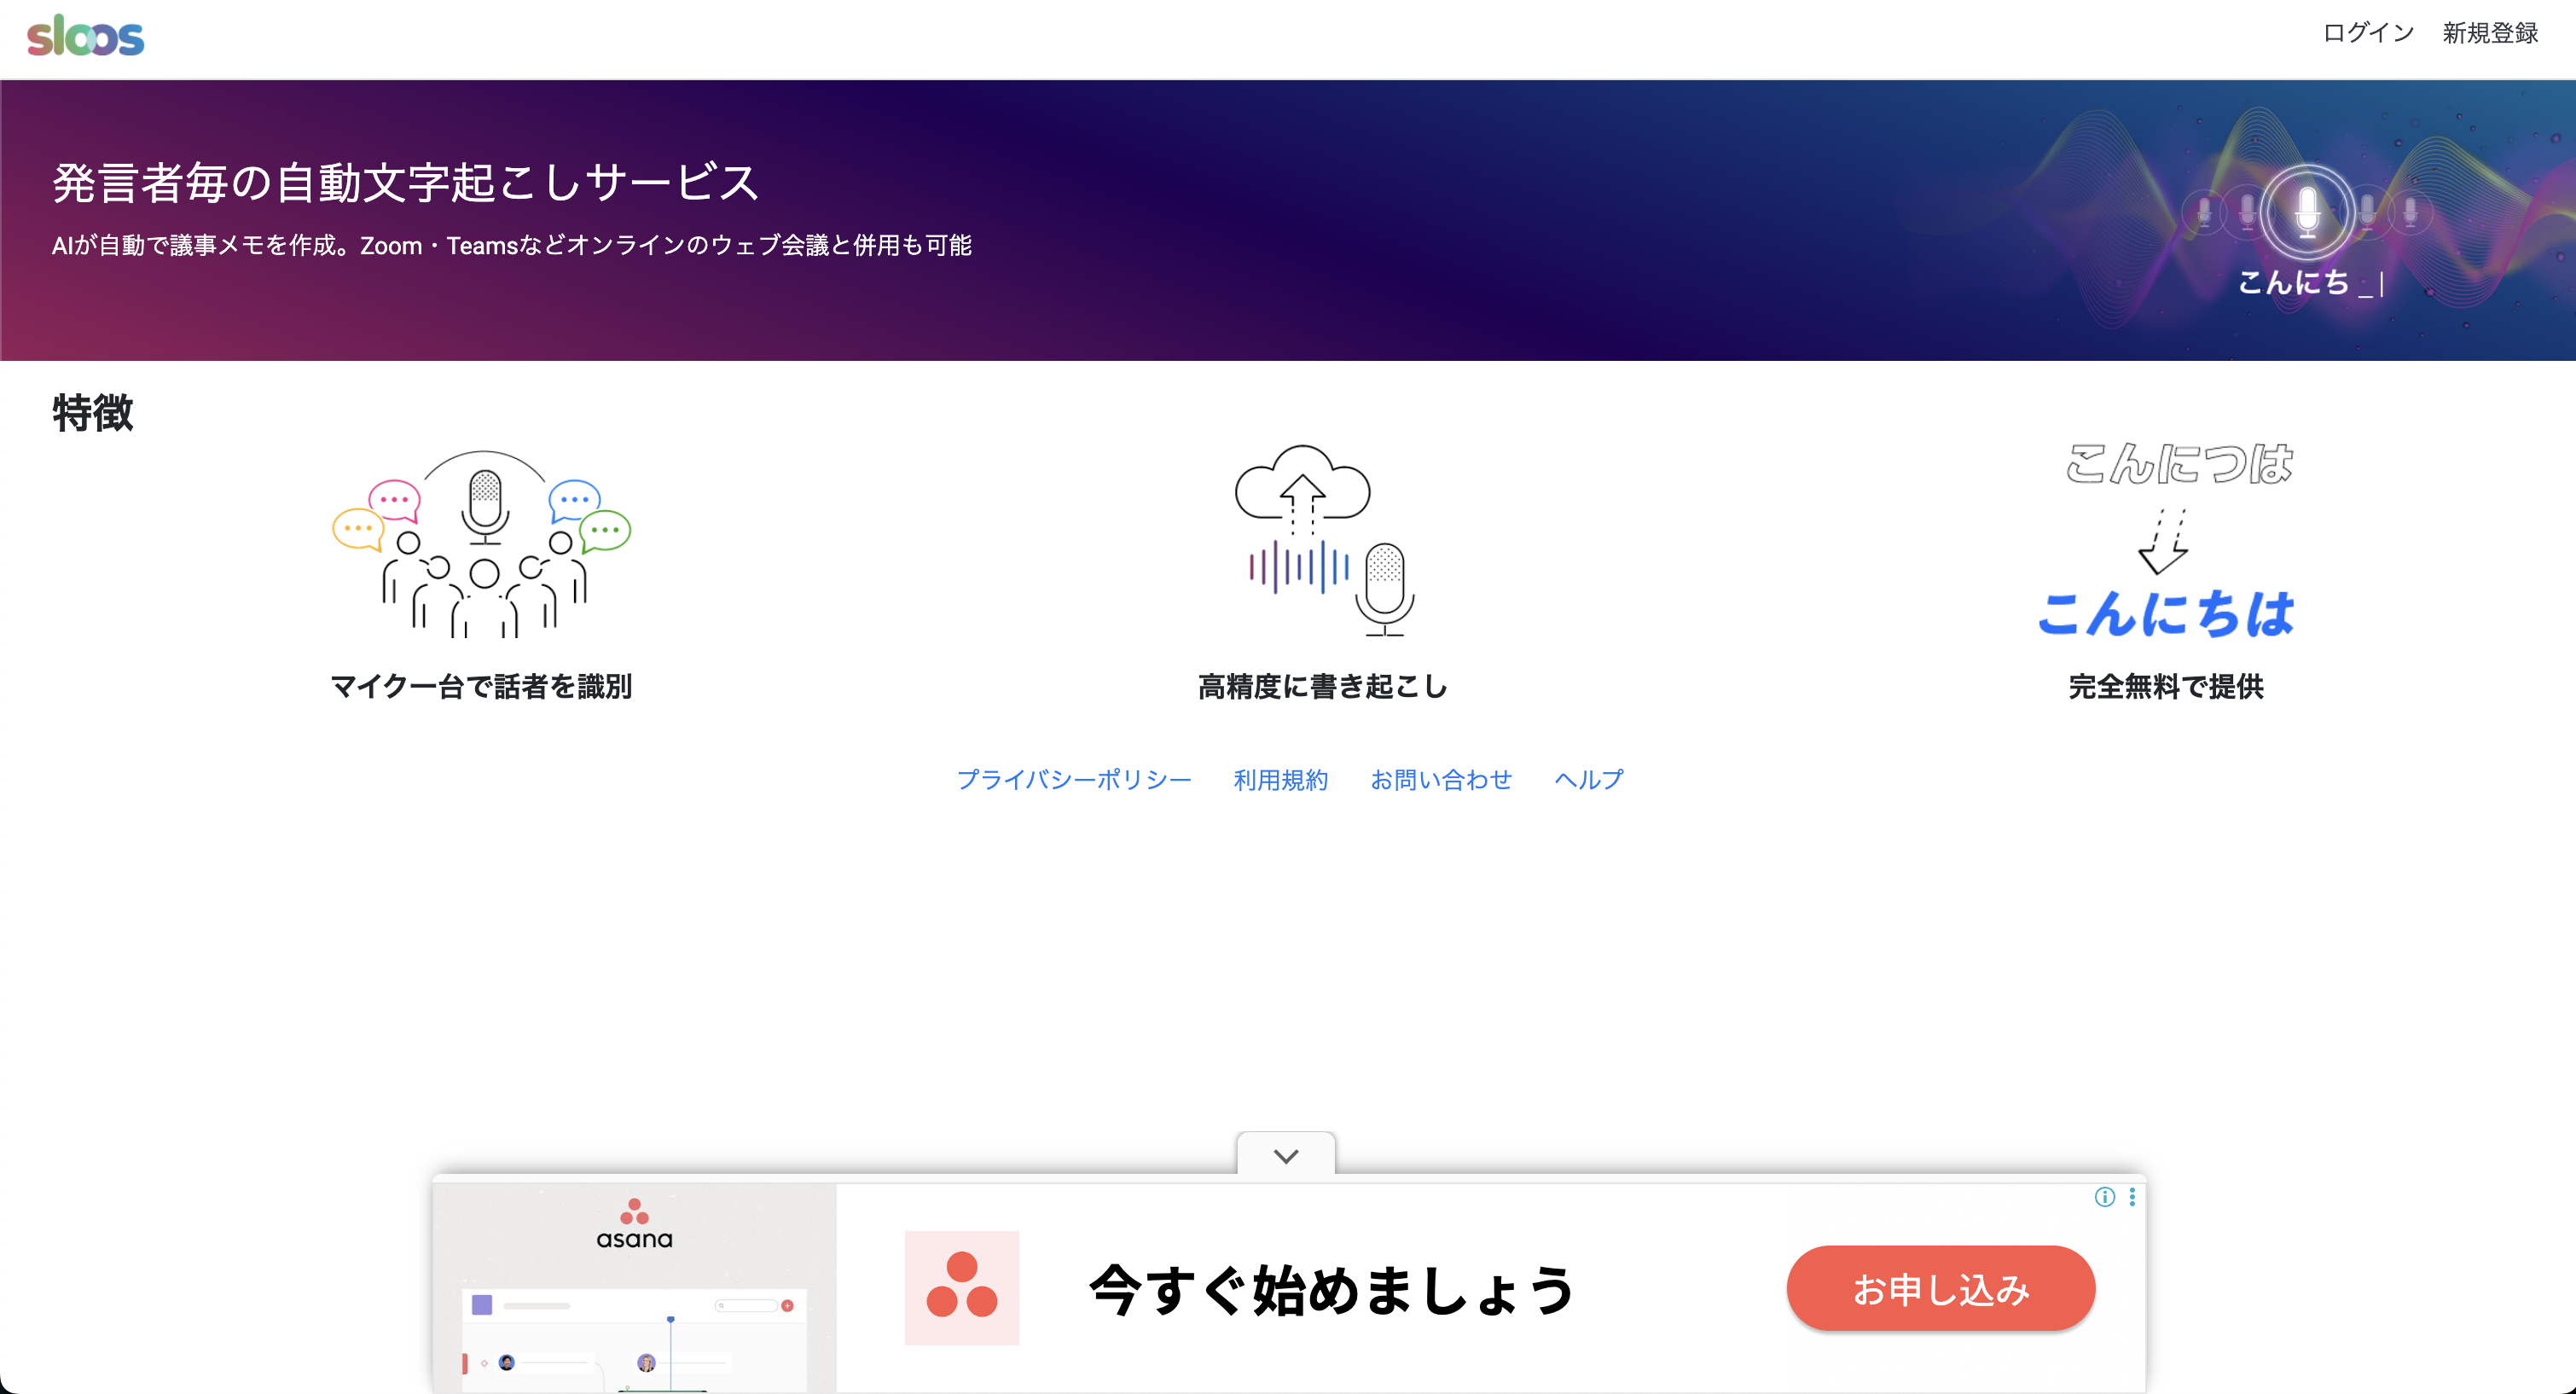Click the 今すぐ始めましょう ad headline

(1332, 1290)
